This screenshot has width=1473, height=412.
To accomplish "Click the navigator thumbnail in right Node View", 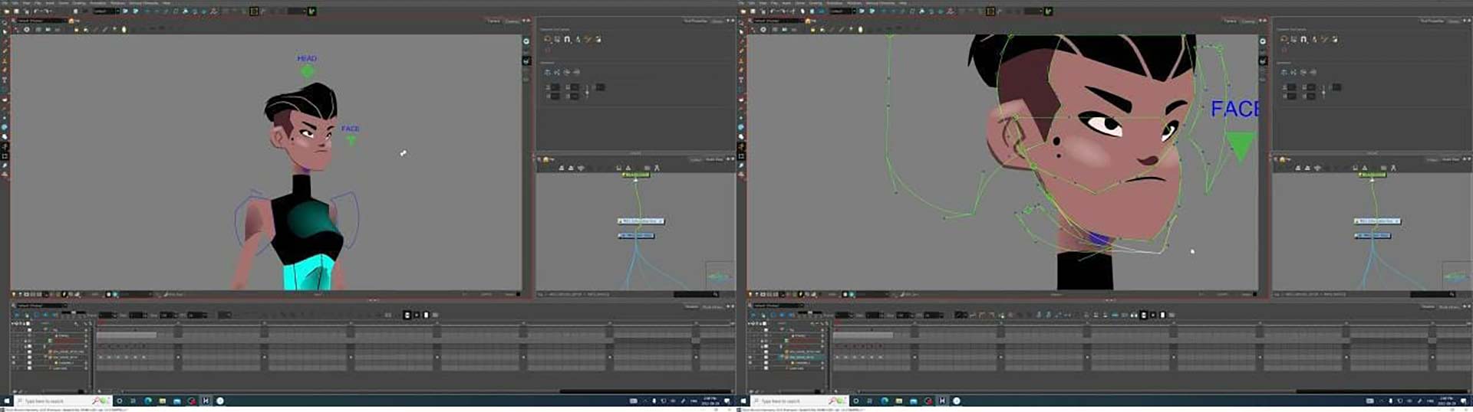I will [1456, 275].
